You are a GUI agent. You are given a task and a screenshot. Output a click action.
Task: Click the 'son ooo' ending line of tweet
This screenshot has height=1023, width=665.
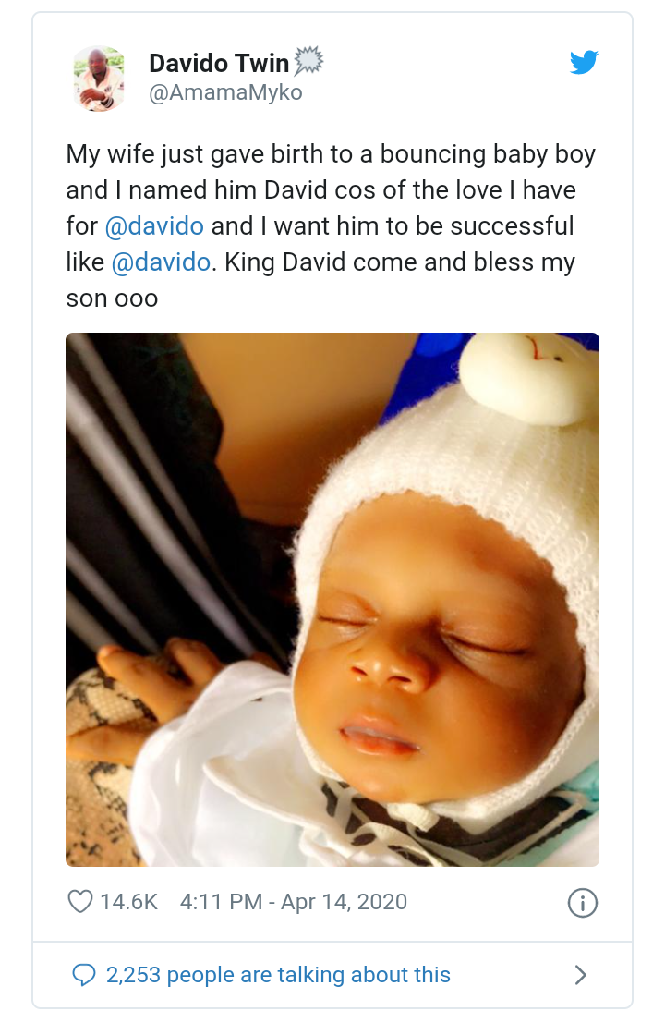click(x=112, y=298)
